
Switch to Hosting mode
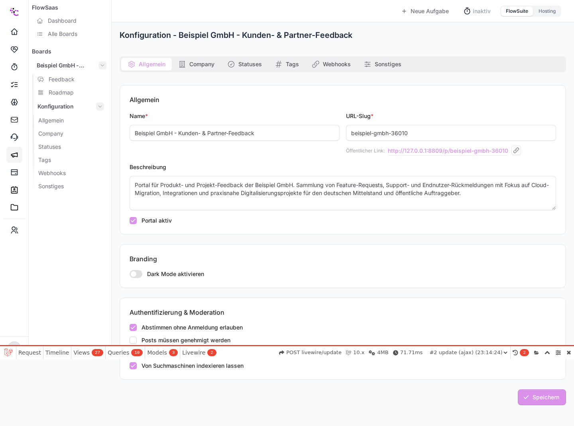point(547,11)
